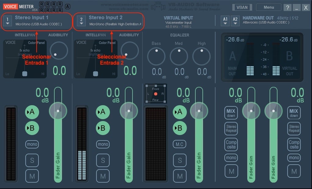Toggle bus B routing on Stereo Input 1
This screenshot has width=312, height=189.
32,128
